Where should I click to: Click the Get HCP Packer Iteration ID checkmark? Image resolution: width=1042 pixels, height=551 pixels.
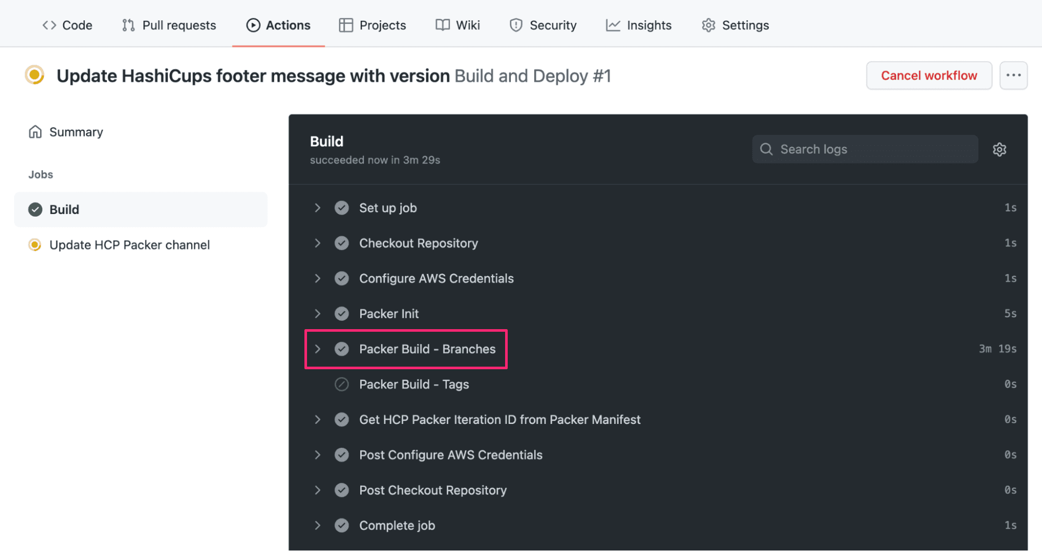341,420
